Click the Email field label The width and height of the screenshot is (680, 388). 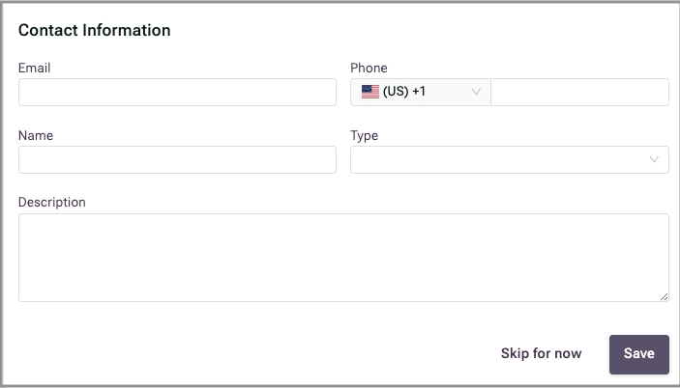(x=35, y=69)
